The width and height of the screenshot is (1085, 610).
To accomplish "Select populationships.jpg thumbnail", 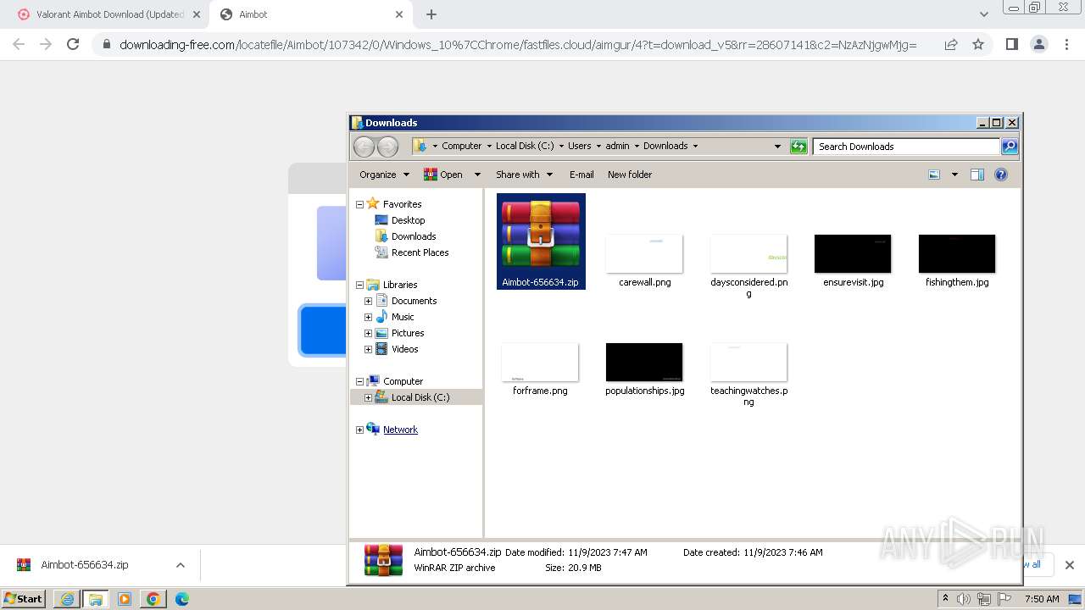I will pyautogui.click(x=644, y=363).
